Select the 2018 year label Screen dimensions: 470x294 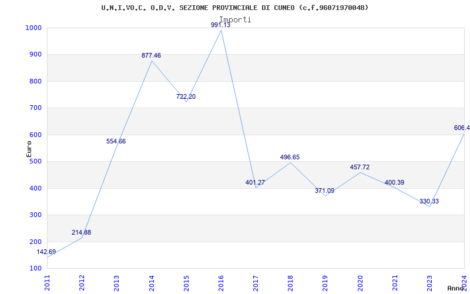pyautogui.click(x=290, y=283)
